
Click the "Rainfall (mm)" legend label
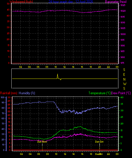[x=8, y=93]
